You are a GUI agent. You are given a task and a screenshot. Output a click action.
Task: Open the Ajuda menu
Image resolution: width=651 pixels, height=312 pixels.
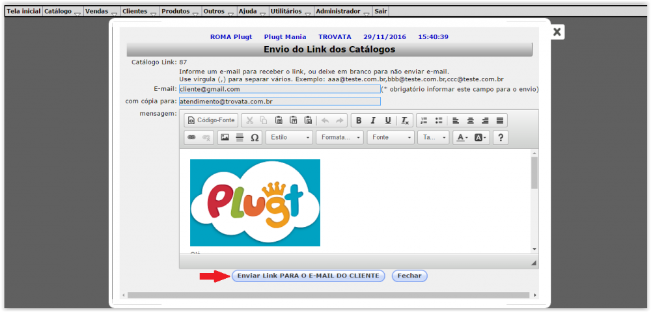click(253, 12)
